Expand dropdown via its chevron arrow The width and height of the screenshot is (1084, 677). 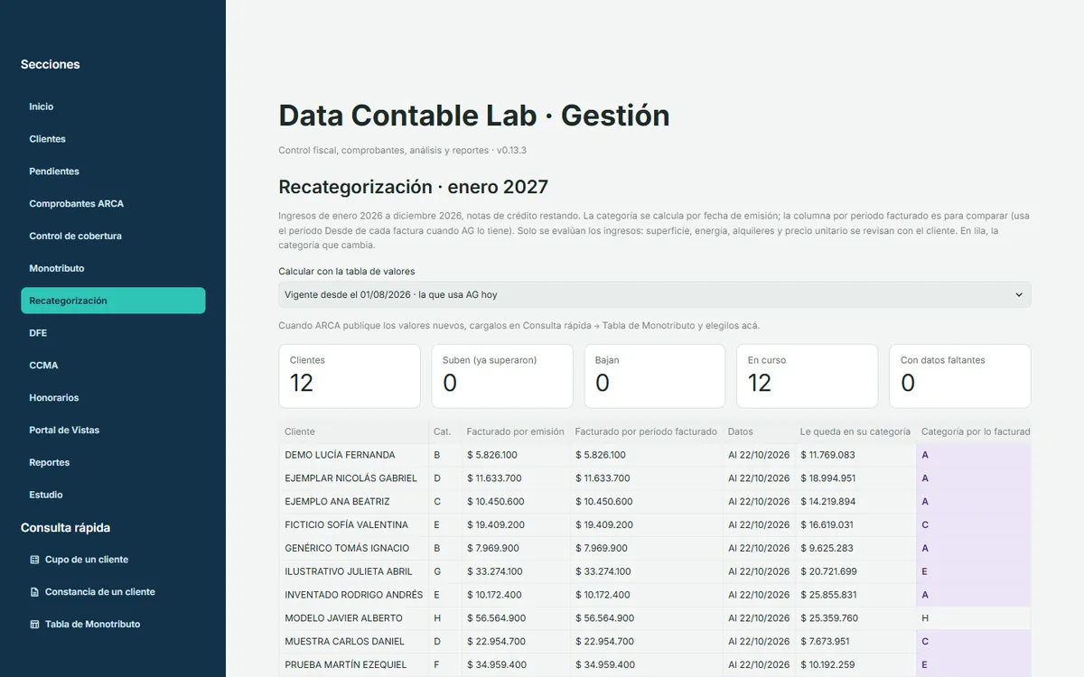point(1019,294)
